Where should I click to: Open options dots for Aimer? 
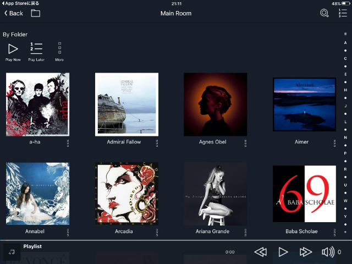tap(334, 143)
